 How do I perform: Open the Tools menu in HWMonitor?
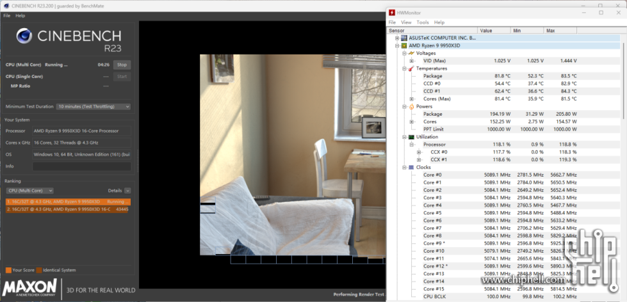[x=423, y=22]
